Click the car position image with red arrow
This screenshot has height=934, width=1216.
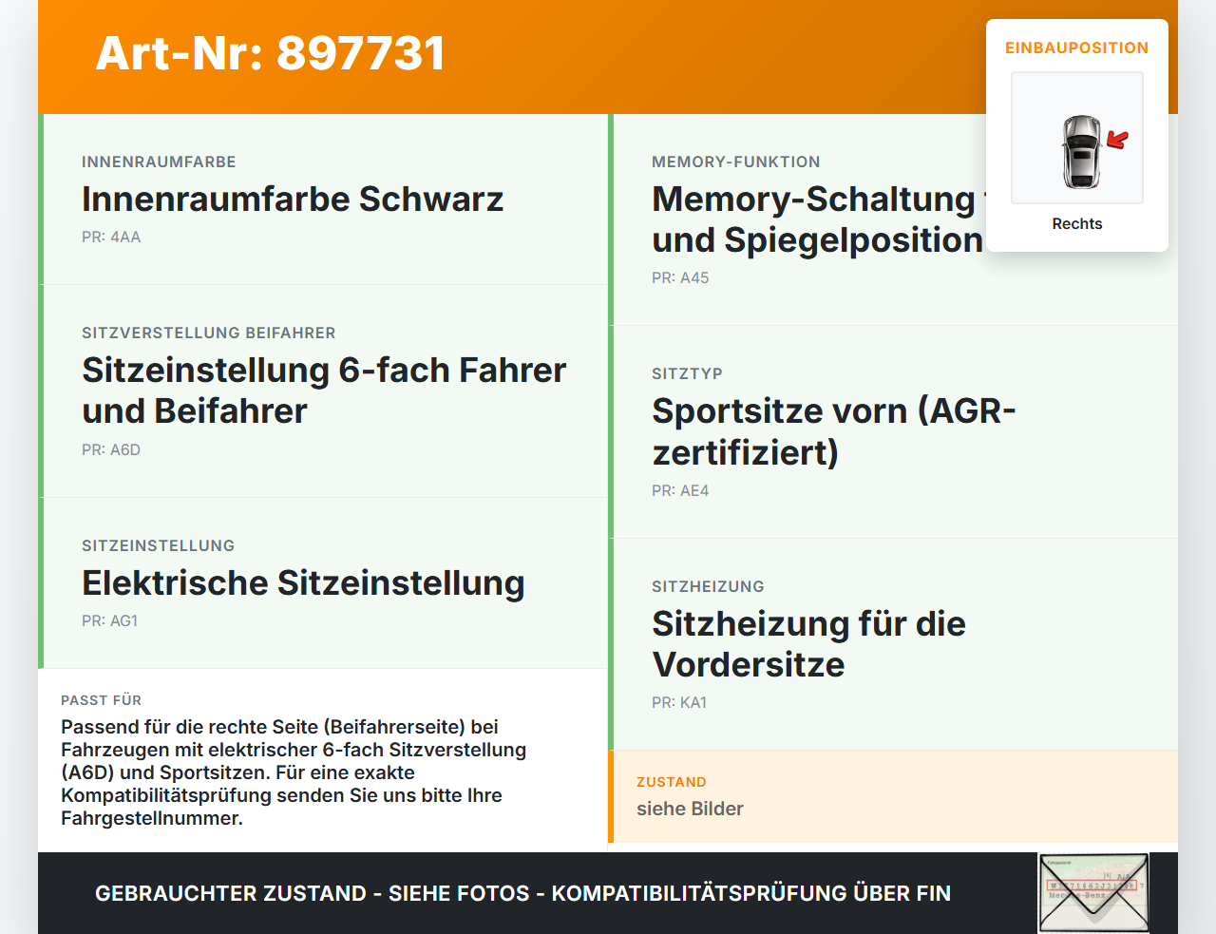pos(1077,138)
